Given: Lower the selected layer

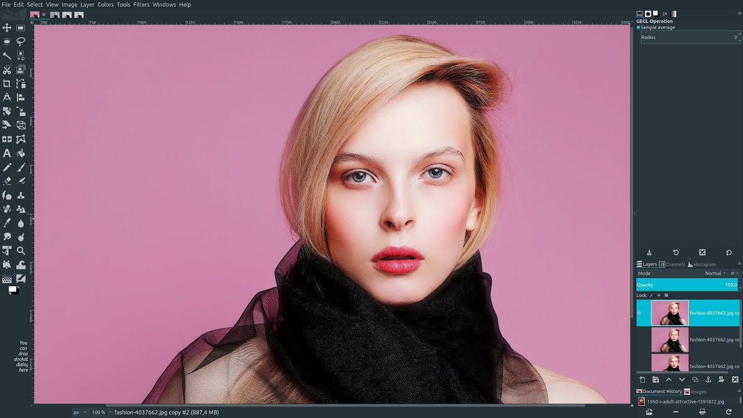Looking at the screenshot, I should (x=682, y=380).
